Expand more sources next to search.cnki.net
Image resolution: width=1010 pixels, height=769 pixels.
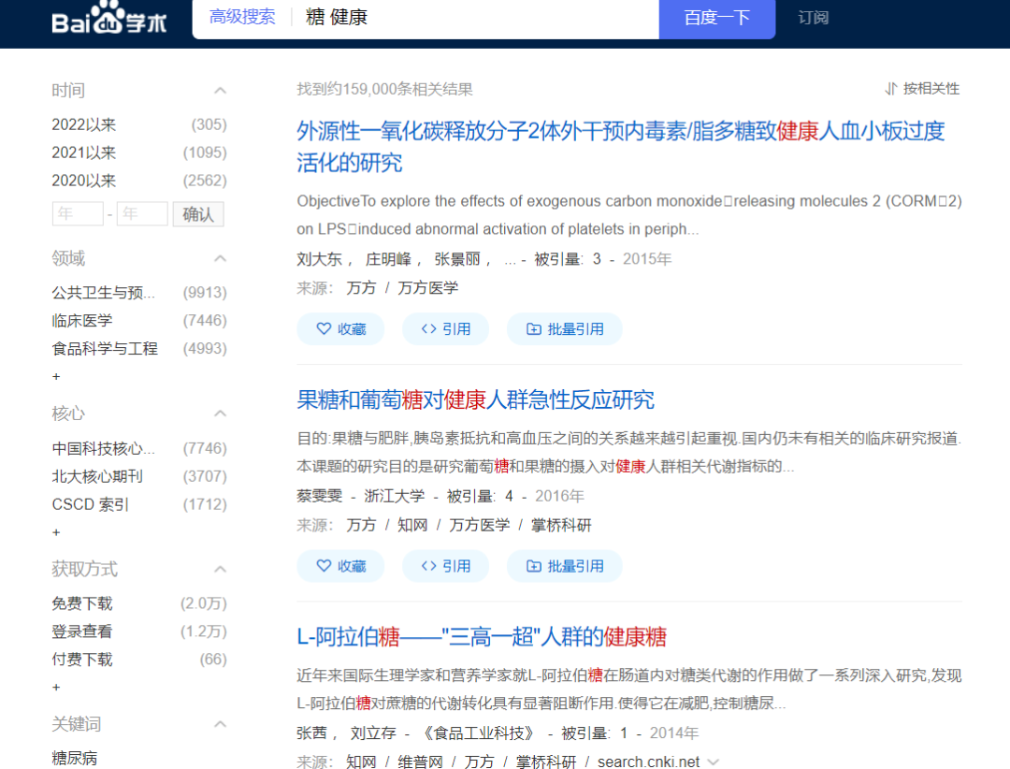(714, 762)
